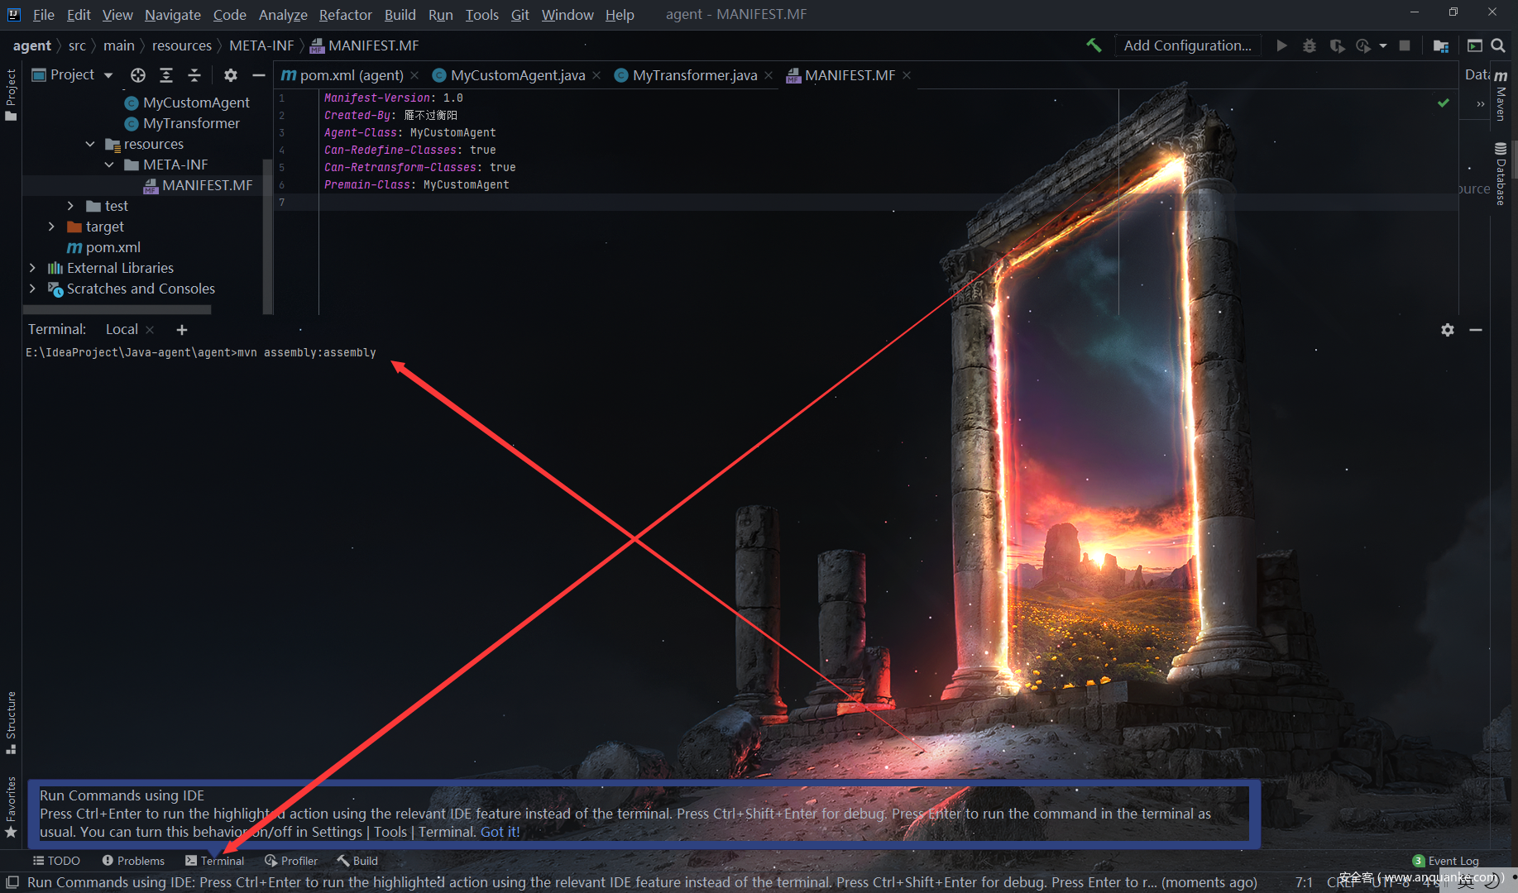Expand External Libraries node
This screenshot has width=1518, height=893.
[32, 268]
